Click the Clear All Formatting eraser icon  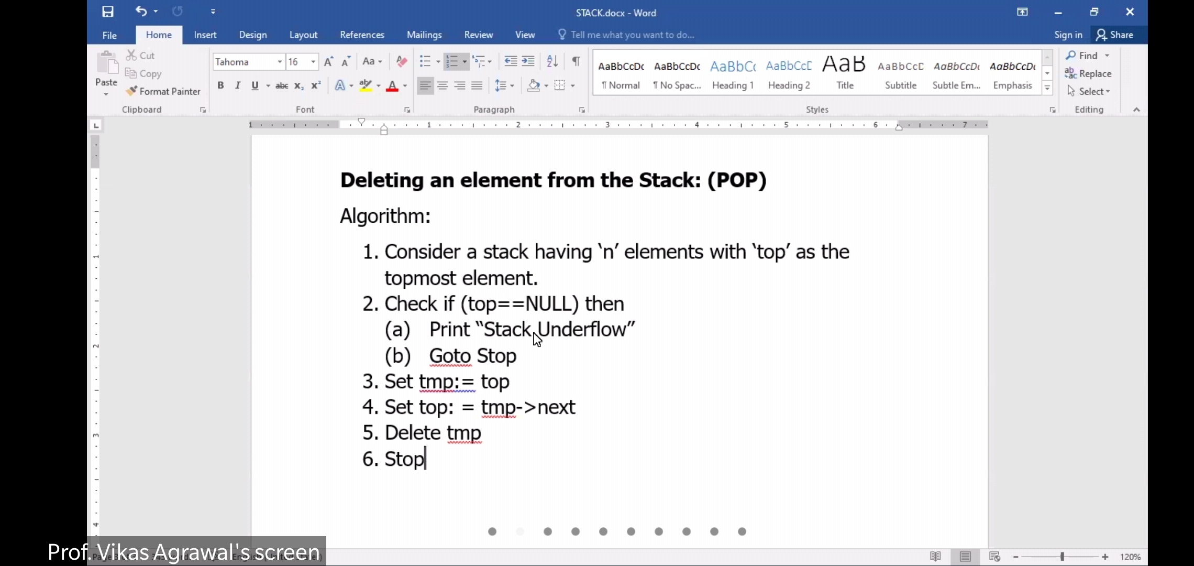(402, 61)
